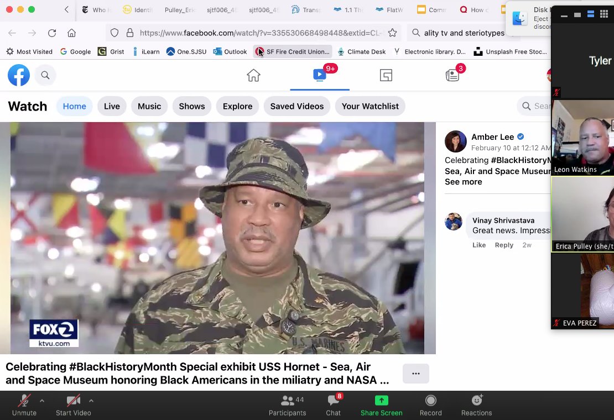Click Zoom Share Screen button
Image resolution: width=614 pixels, height=420 pixels.
382,406
